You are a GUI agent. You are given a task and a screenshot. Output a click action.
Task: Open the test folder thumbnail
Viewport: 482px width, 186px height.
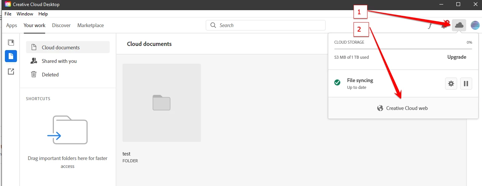(x=162, y=103)
